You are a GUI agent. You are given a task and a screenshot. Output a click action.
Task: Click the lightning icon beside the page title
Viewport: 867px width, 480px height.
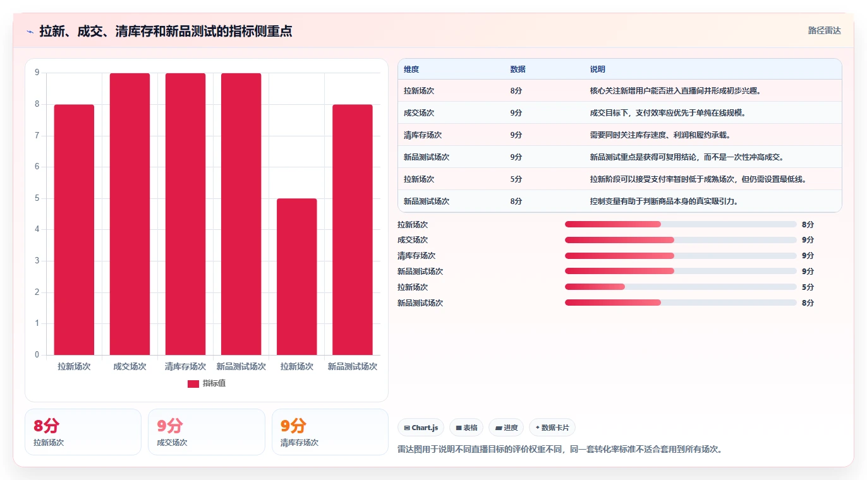pyautogui.click(x=30, y=32)
